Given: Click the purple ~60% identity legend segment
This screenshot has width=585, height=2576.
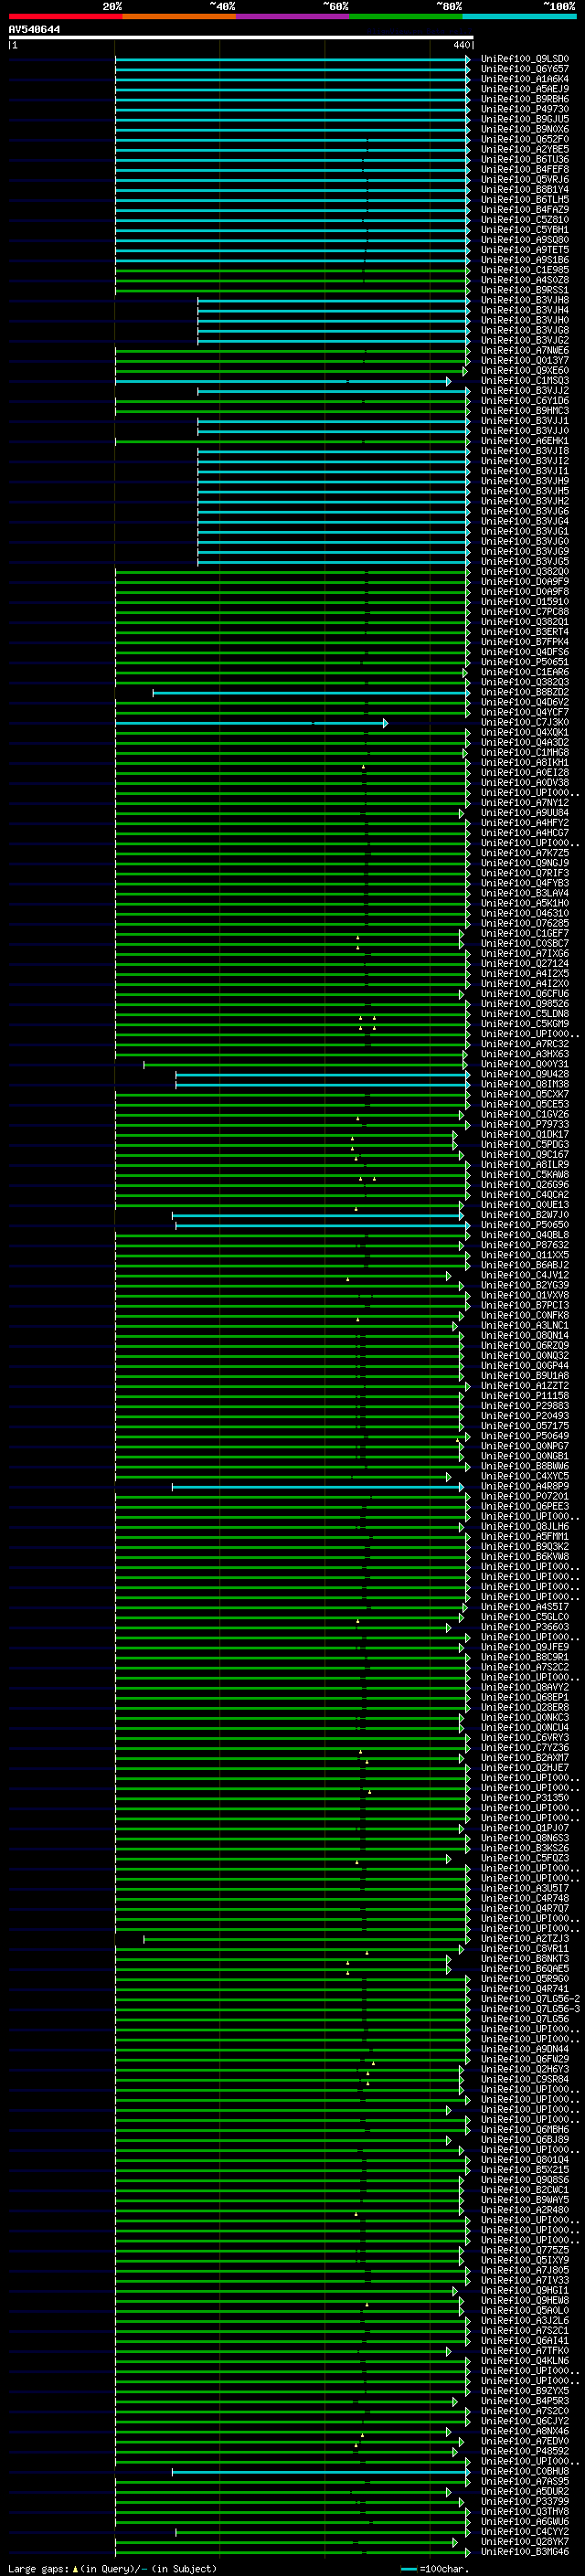Looking at the screenshot, I should [x=292, y=16].
